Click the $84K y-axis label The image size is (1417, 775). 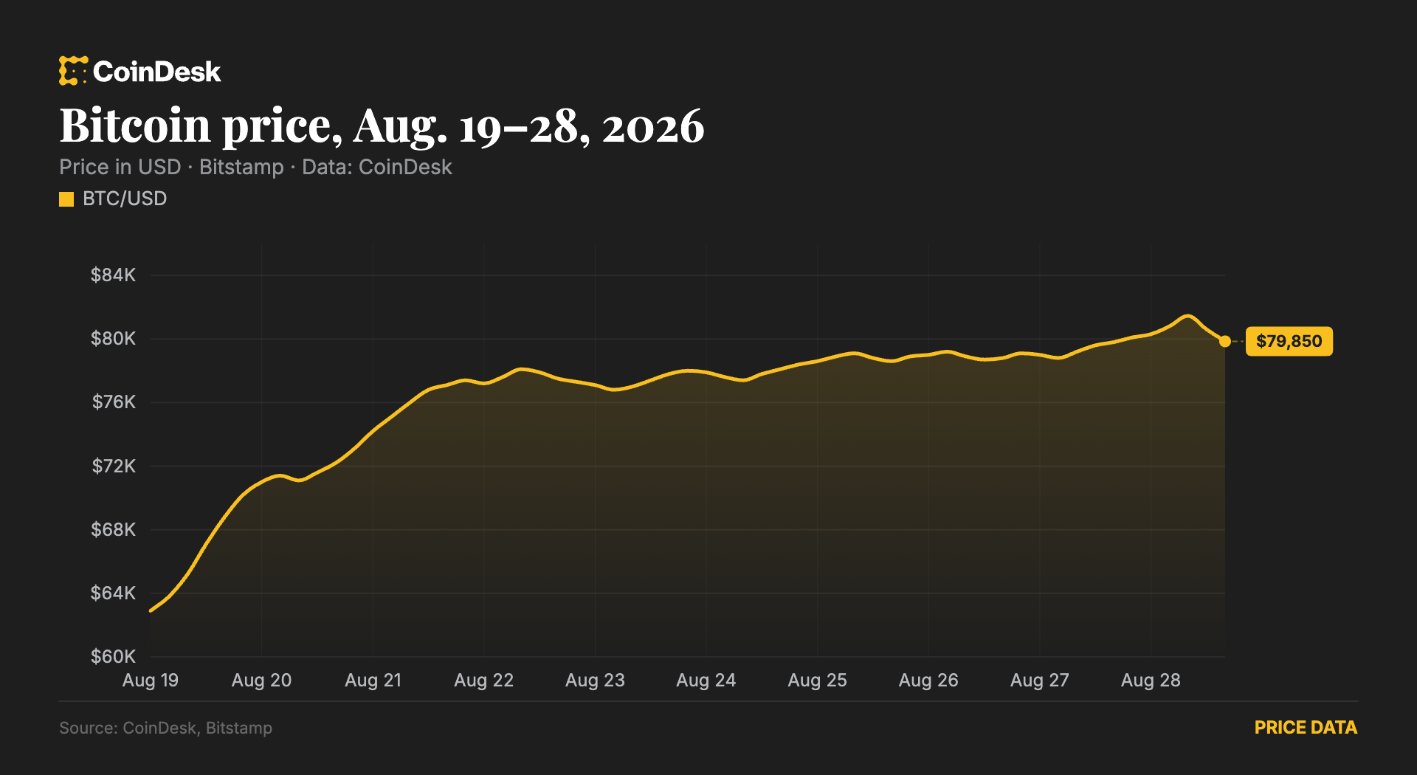click(113, 275)
